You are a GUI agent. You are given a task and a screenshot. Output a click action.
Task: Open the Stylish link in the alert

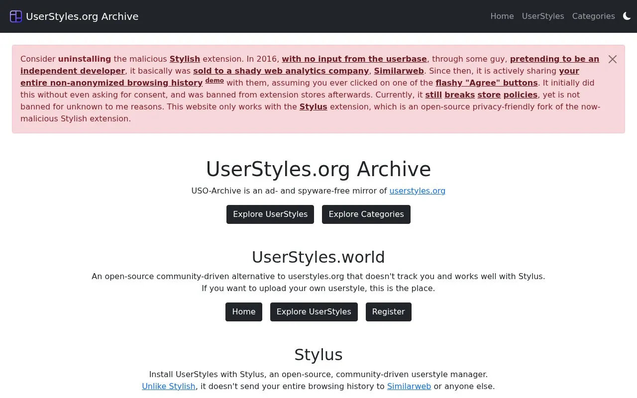(185, 59)
